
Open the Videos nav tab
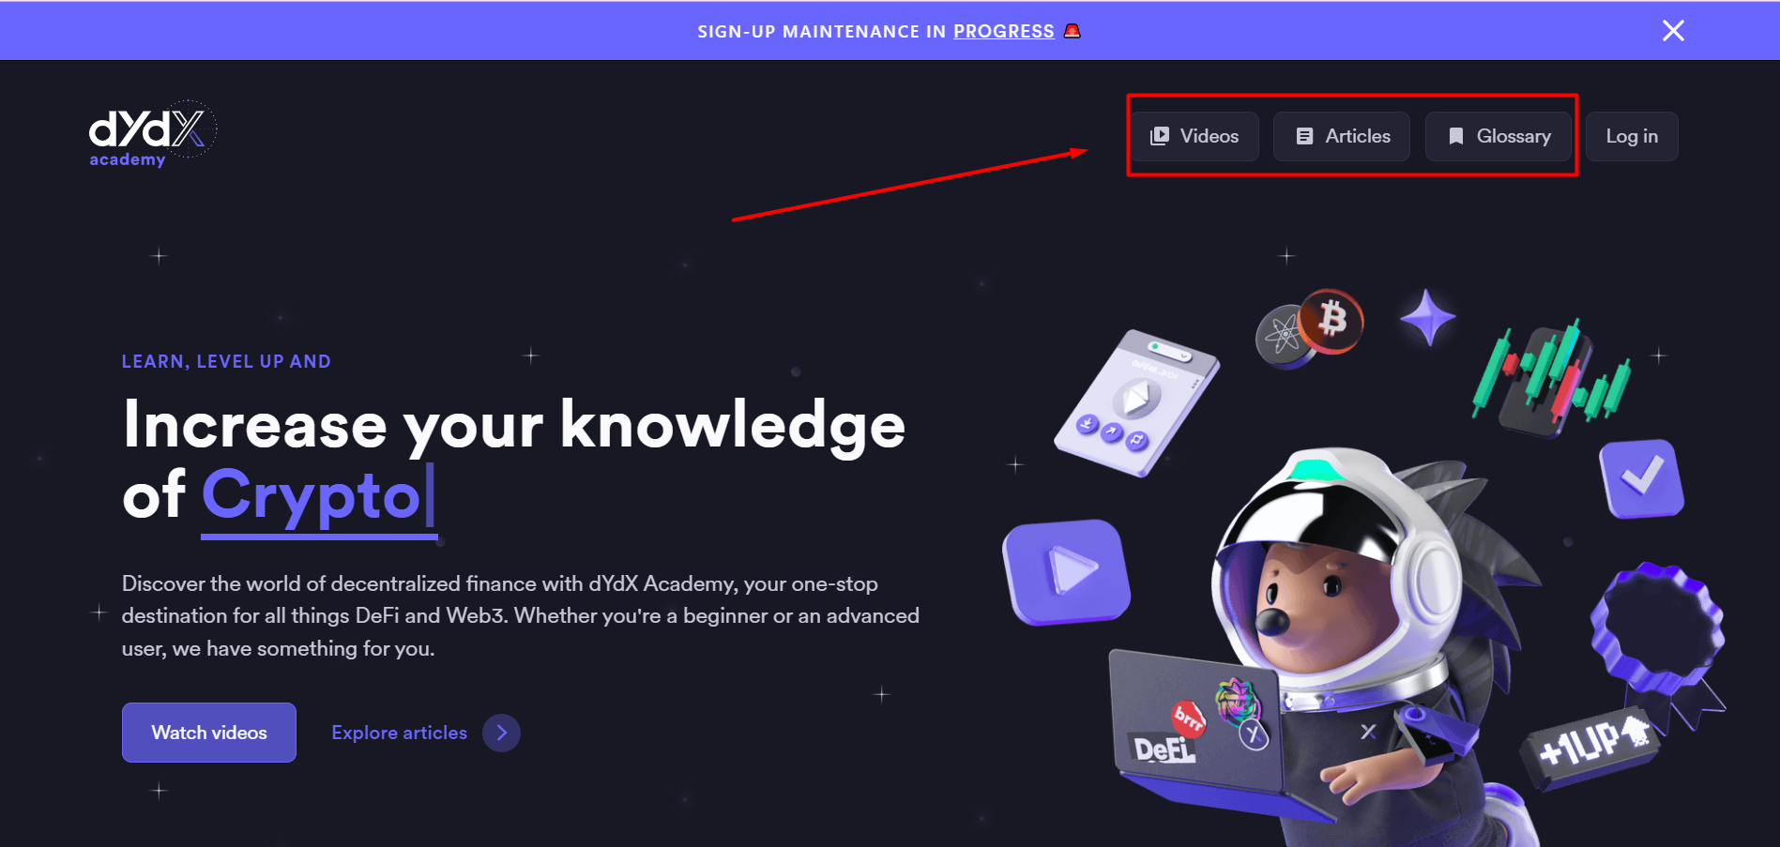click(1194, 136)
